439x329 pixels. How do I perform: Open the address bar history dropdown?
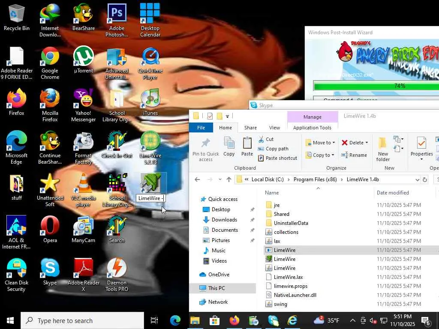[417, 180]
